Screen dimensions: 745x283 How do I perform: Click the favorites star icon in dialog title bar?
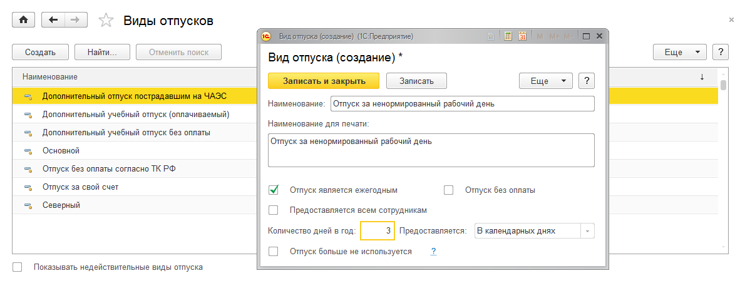pyautogui.click(x=491, y=36)
